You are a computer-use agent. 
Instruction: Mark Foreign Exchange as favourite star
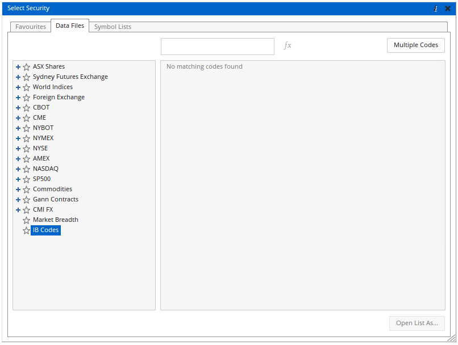click(26, 98)
